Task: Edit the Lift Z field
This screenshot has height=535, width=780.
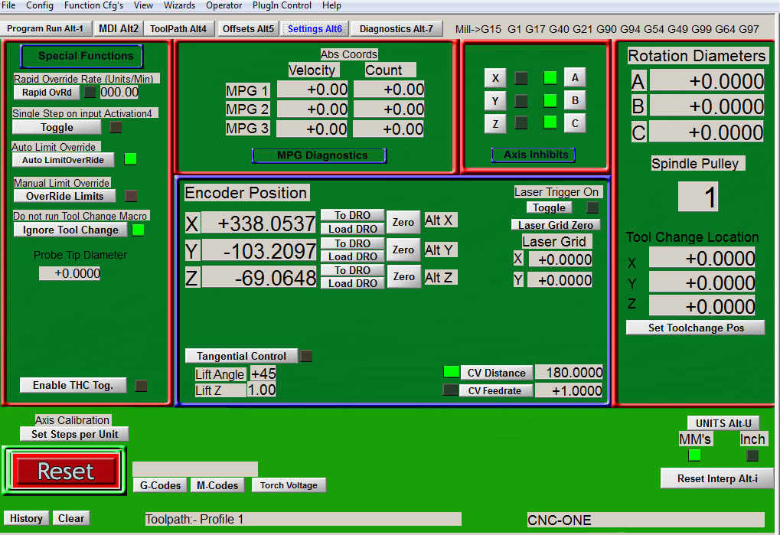Action: pos(262,390)
